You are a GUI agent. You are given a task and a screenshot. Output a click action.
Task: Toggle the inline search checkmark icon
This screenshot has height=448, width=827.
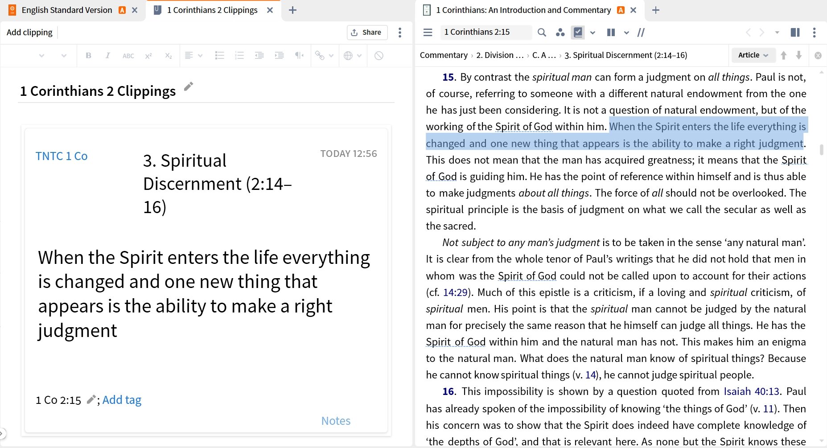578,32
